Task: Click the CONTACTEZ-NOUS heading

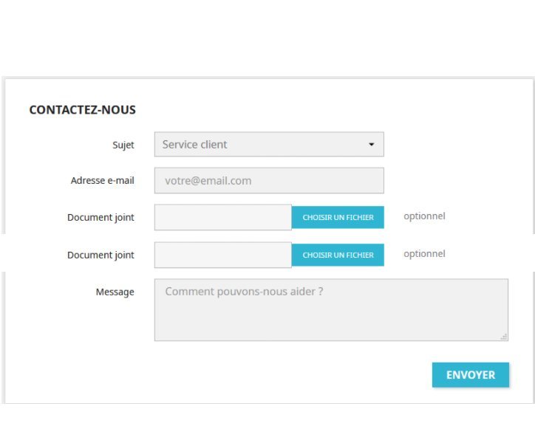Action: [x=83, y=110]
